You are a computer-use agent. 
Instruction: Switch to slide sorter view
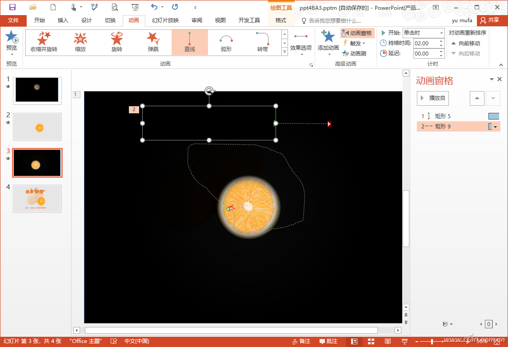(371, 341)
